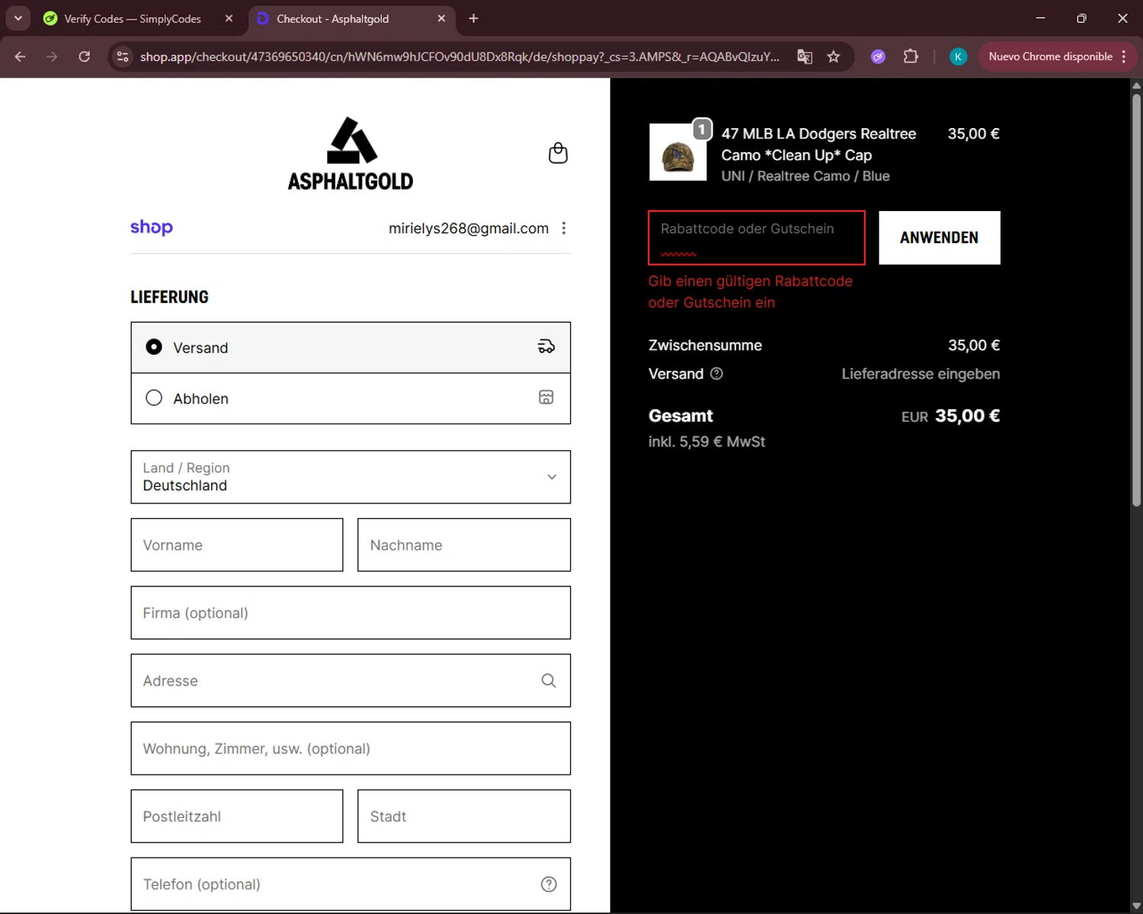Select the Versand radio option
This screenshot has height=914, width=1143.
(154, 347)
